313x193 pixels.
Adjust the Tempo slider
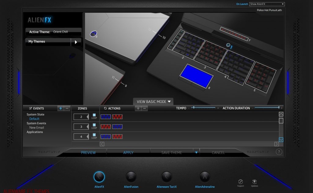[194, 108]
